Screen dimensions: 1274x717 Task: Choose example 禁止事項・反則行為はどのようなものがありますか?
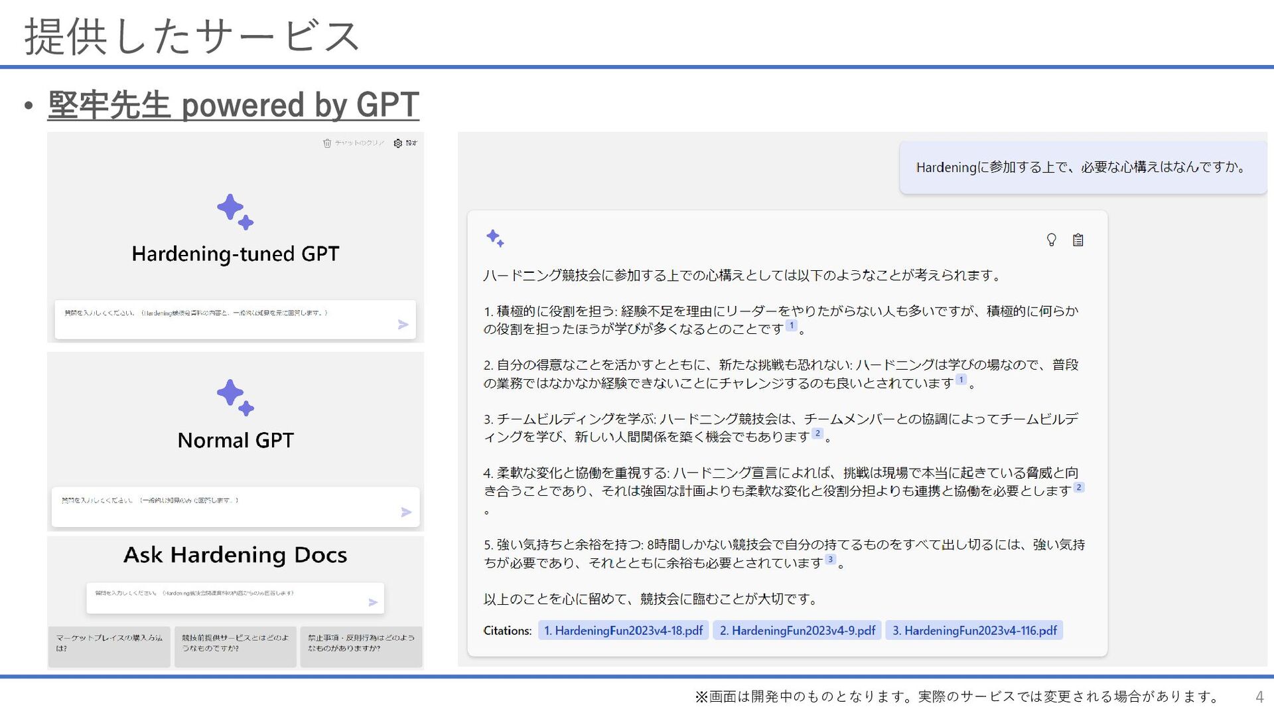click(361, 647)
